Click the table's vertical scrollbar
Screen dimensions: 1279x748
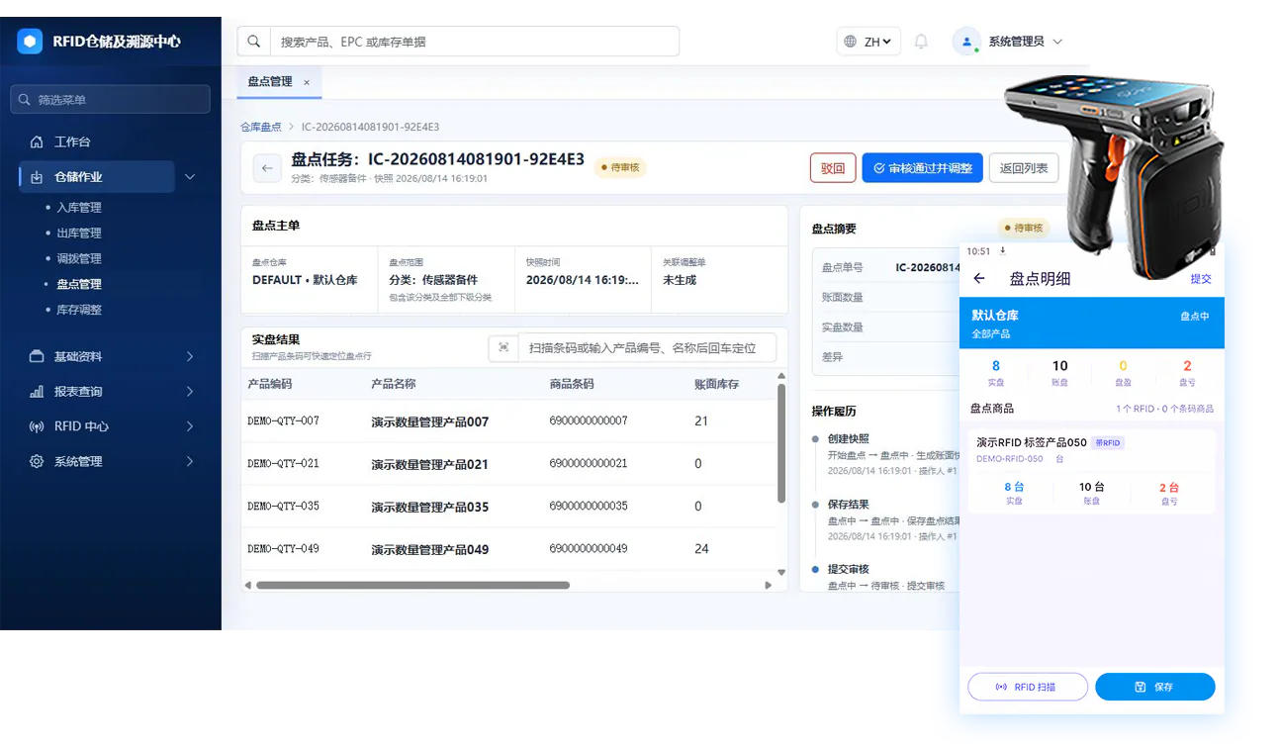pos(781,443)
